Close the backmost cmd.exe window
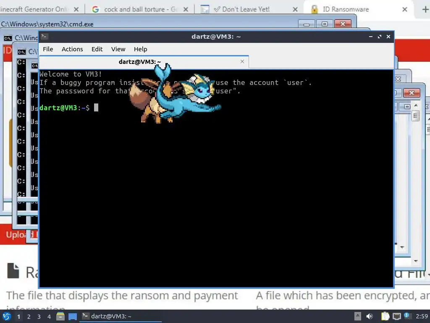Screen dimensions: 430x323 click(343, 24)
